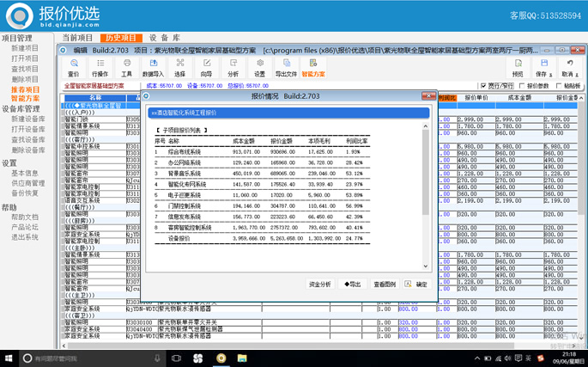Select 查找设备库 in the sidebar
The image size is (588, 367).
pos(28,139)
